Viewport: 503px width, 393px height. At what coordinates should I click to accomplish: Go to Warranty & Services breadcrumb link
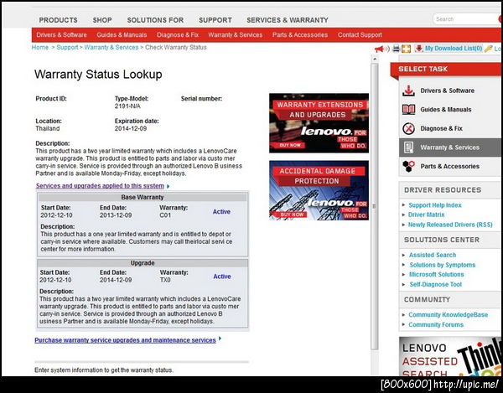[111, 48]
